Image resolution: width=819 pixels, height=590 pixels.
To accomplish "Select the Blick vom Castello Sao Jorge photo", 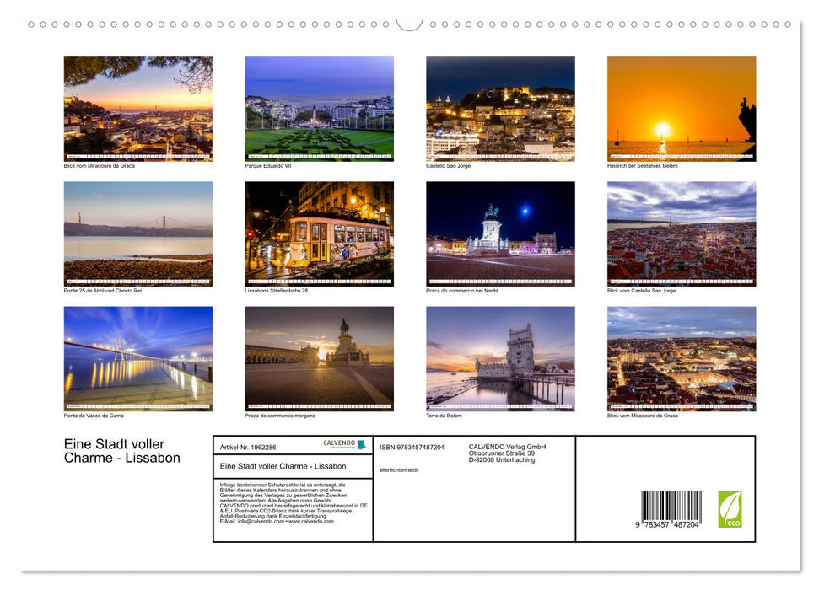I will tap(681, 233).
